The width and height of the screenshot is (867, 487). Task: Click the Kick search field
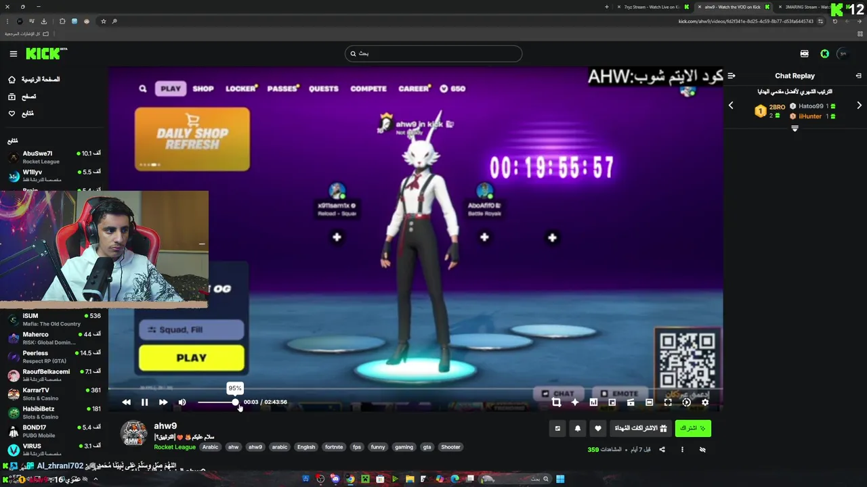433,53
